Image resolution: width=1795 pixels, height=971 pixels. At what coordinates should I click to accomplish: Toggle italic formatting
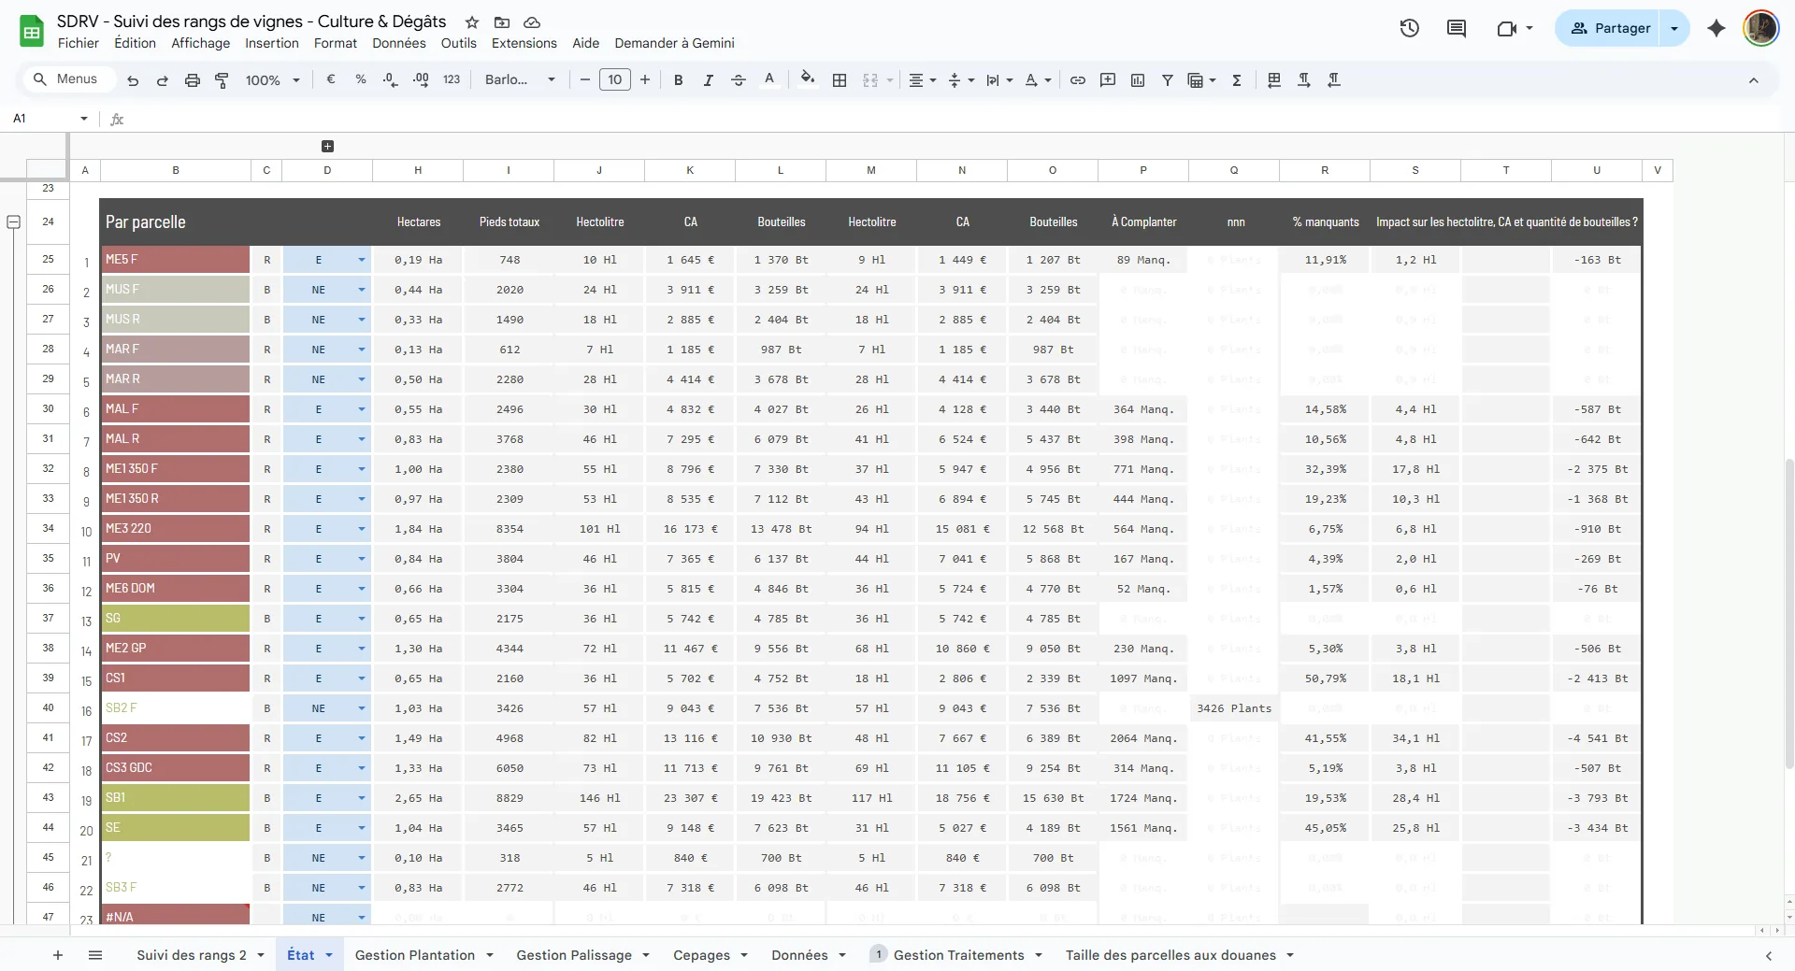click(708, 80)
